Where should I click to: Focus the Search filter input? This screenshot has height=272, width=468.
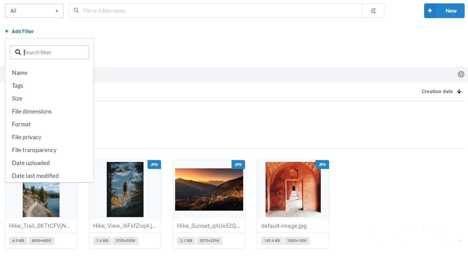49,52
